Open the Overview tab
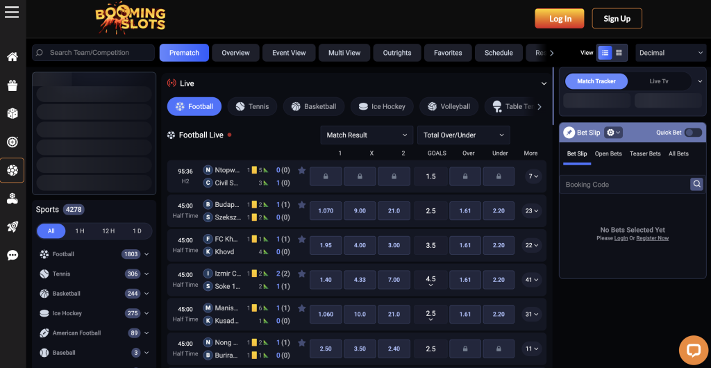 tap(236, 53)
